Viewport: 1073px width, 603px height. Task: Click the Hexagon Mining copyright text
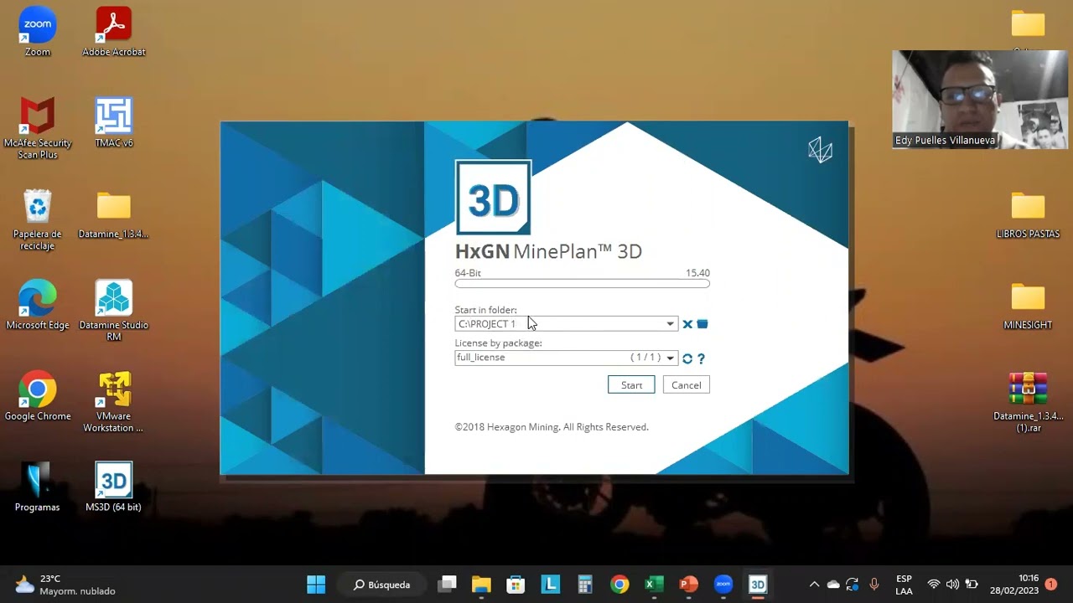click(x=552, y=427)
